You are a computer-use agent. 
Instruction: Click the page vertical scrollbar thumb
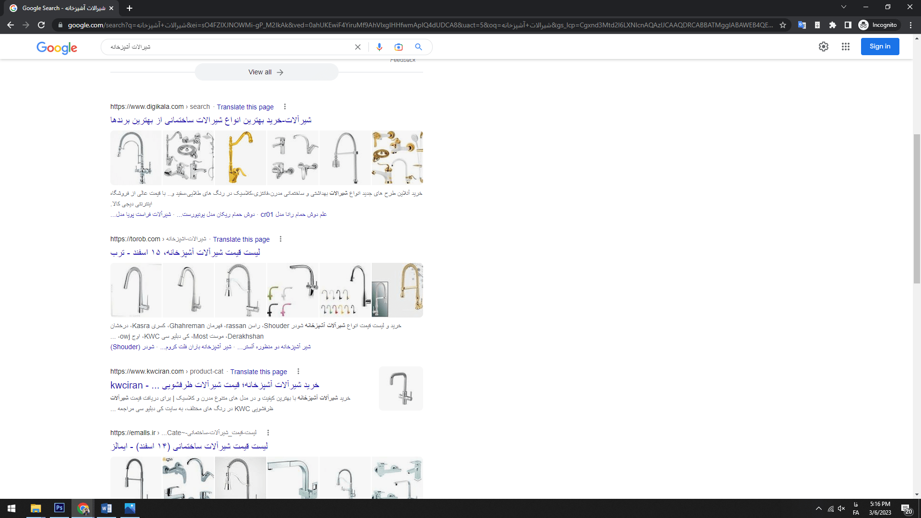click(917, 209)
